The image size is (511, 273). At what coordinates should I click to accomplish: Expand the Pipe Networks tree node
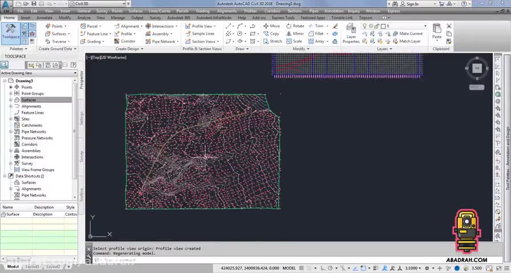10,132
